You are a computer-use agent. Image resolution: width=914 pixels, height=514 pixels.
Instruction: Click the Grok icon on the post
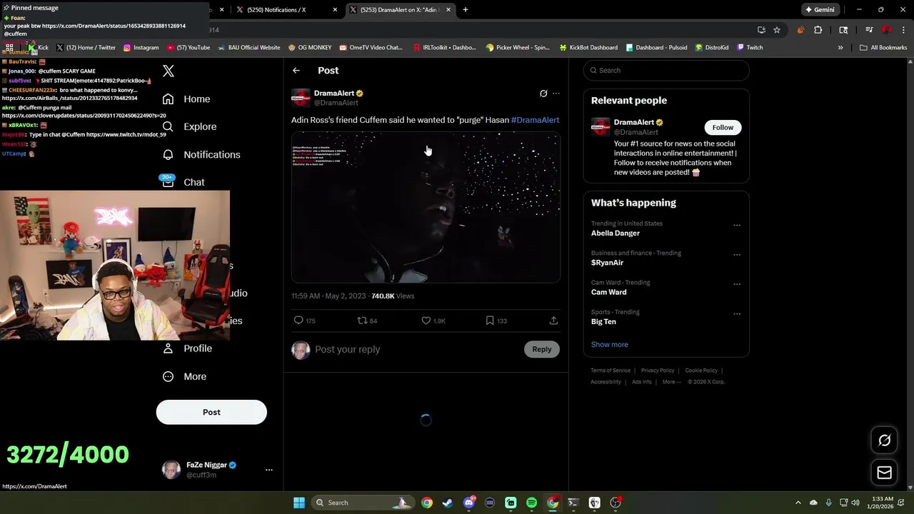[x=543, y=94]
